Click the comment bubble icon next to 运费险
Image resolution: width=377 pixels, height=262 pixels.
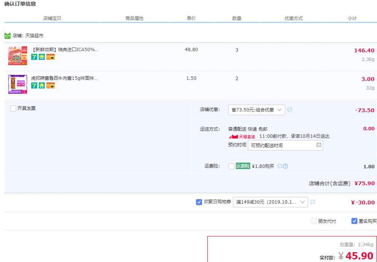(280, 166)
